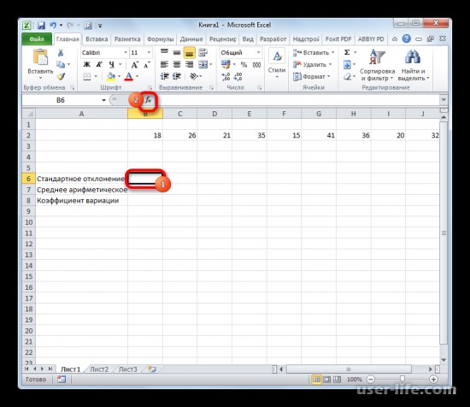Decrease font size with the small A icon

147,64
